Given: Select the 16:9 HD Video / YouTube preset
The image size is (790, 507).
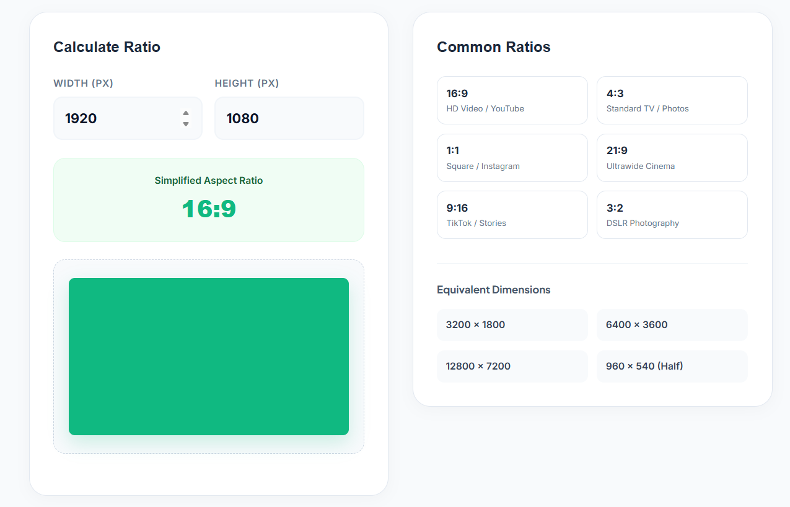Looking at the screenshot, I should [x=512, y=100].
